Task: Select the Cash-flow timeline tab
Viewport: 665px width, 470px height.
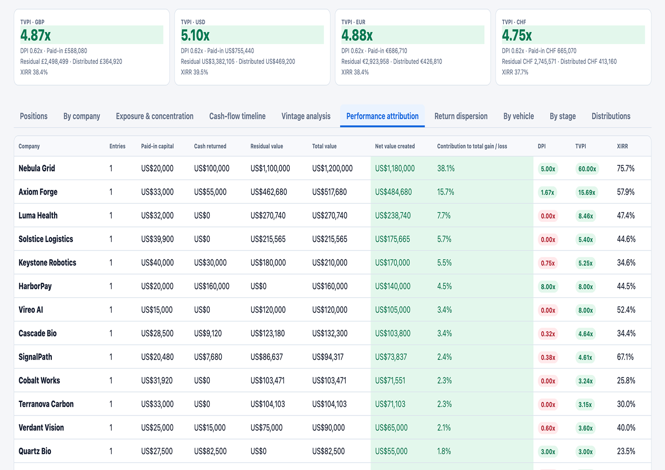Action: (237, 116)
